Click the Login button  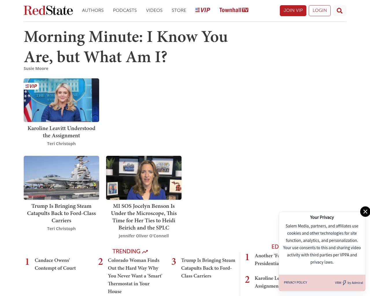click(320, 11)
